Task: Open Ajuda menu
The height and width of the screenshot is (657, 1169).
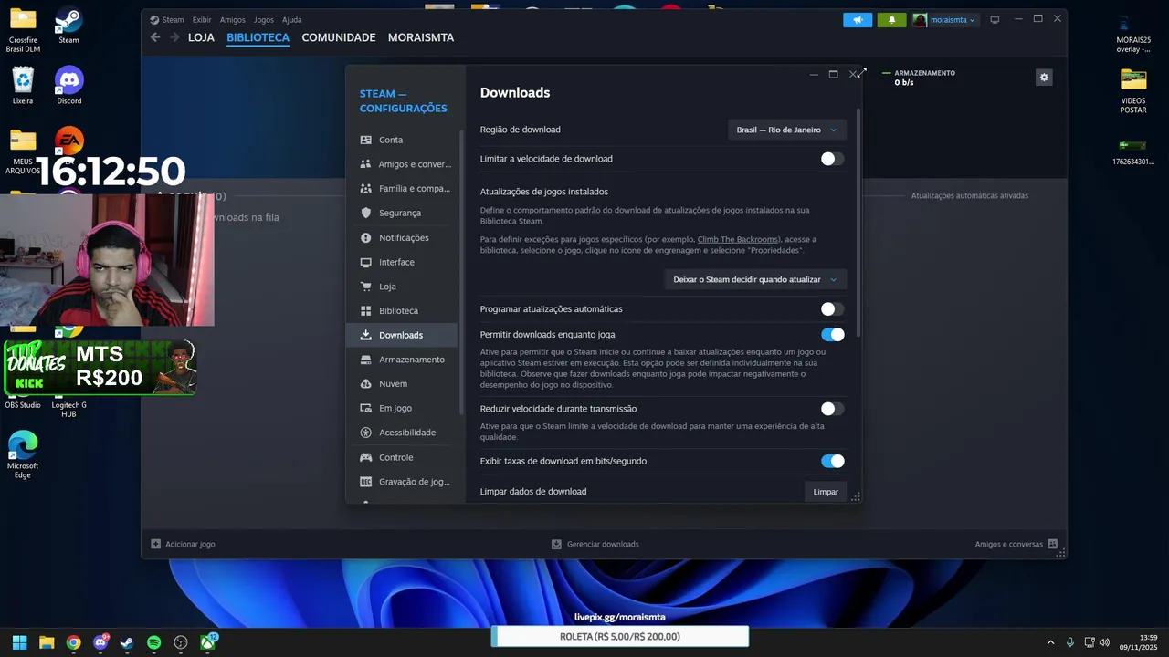Action: point(292,19)
